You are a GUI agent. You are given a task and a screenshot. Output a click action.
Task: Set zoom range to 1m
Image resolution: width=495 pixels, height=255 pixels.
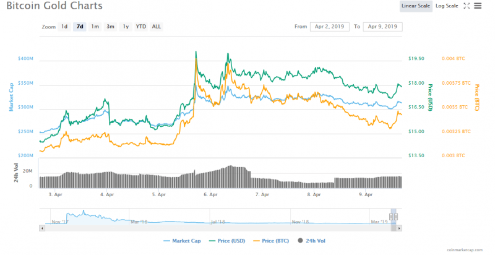(x=95, y=27)
